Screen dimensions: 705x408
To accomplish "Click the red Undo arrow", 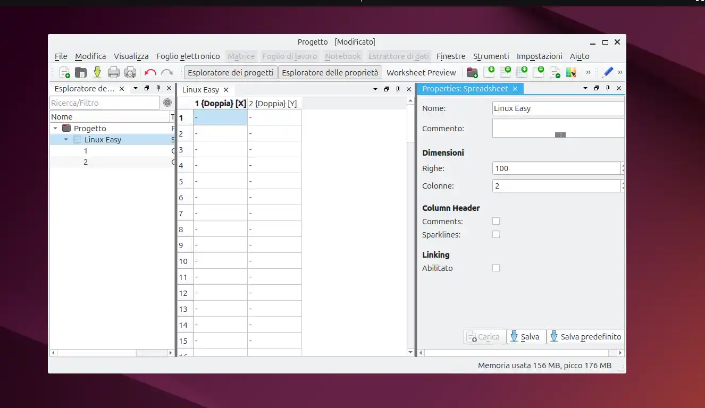I will 150,72.
